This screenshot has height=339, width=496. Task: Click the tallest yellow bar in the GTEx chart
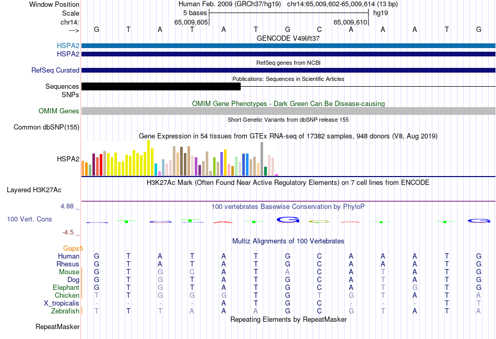(148, 158)
